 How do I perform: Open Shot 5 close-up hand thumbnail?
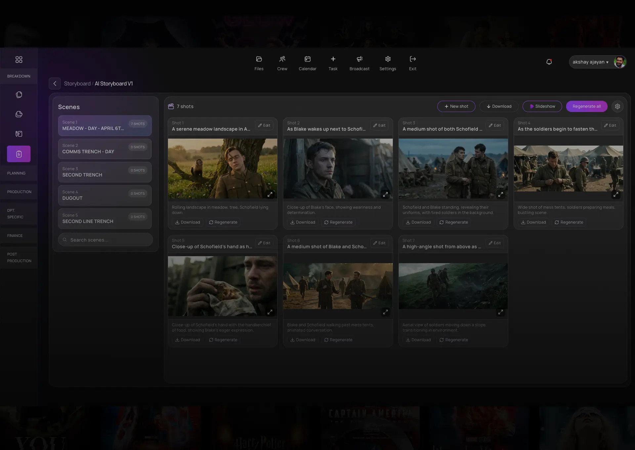click(x=223, y=286)
